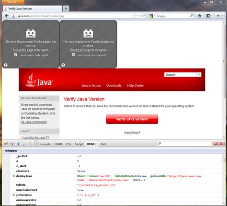
Task: Click the Java site icon in address bar
Action: 14,16
